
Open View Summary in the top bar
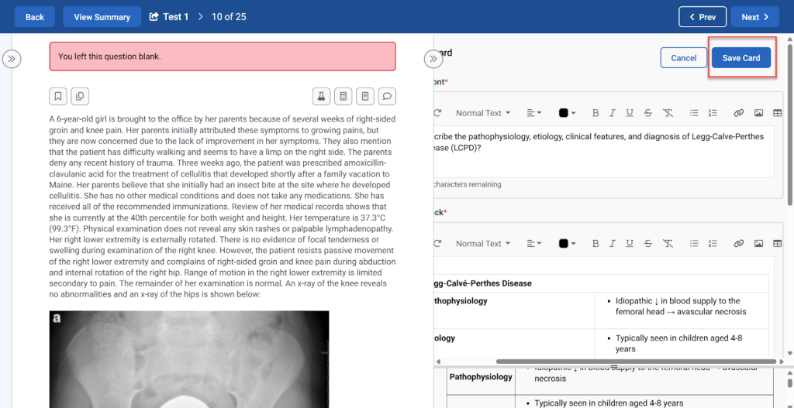[102, 17]
